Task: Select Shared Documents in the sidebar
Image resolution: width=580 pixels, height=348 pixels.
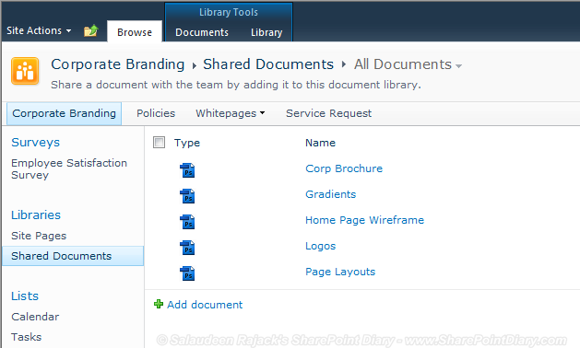Action: [x=73, y=256]
